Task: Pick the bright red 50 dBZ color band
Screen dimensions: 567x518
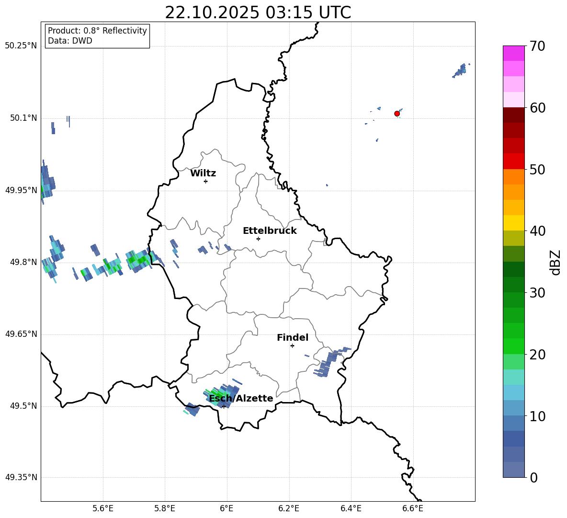Action: 514,161
